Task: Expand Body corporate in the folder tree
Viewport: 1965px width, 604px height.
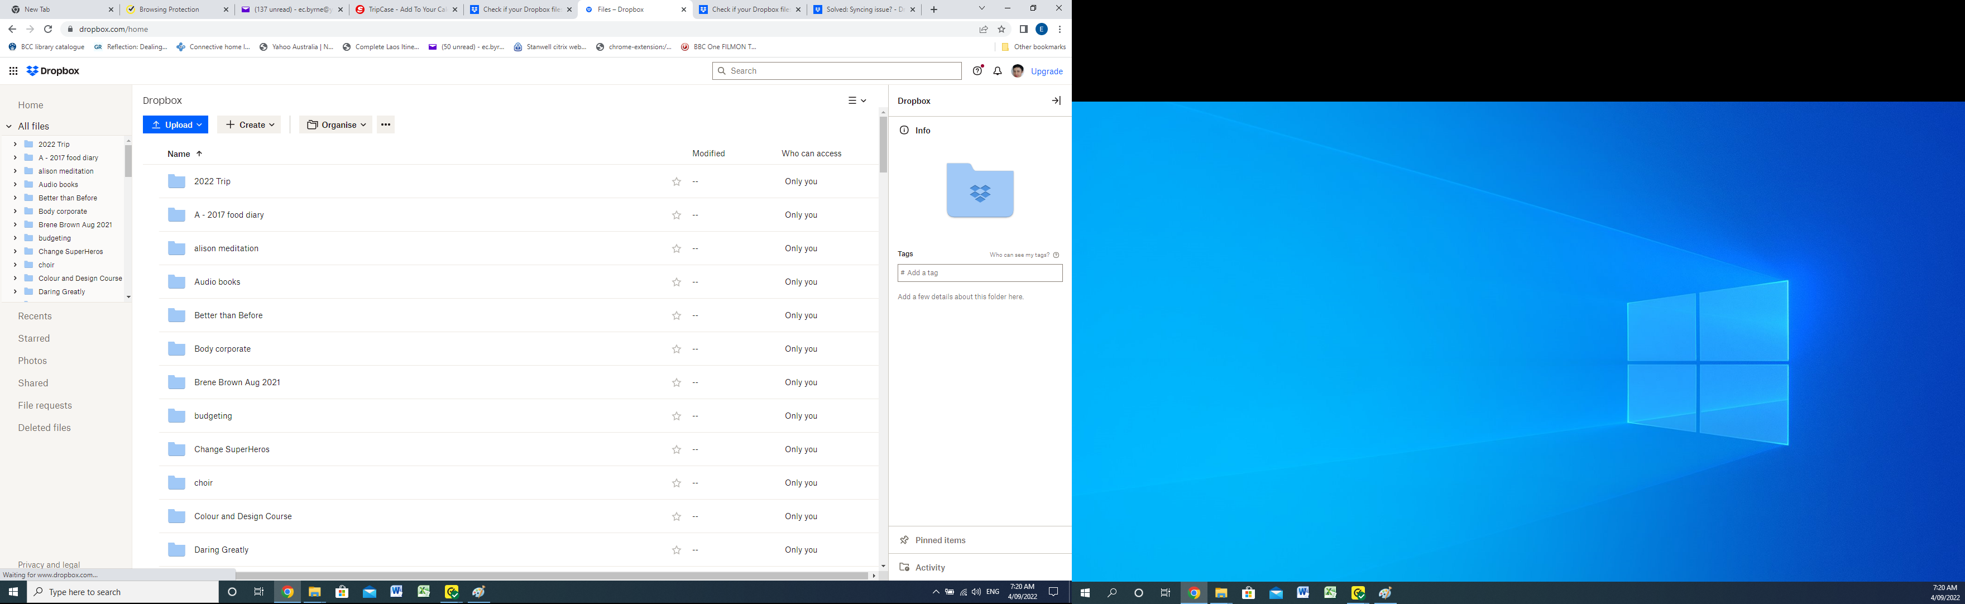Action: (x=15, y=211)
